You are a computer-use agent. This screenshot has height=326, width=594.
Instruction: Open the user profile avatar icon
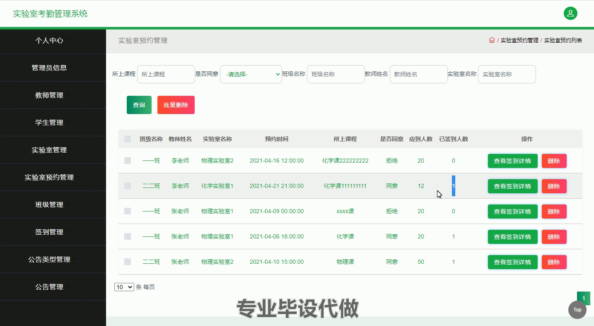[570, 13]
